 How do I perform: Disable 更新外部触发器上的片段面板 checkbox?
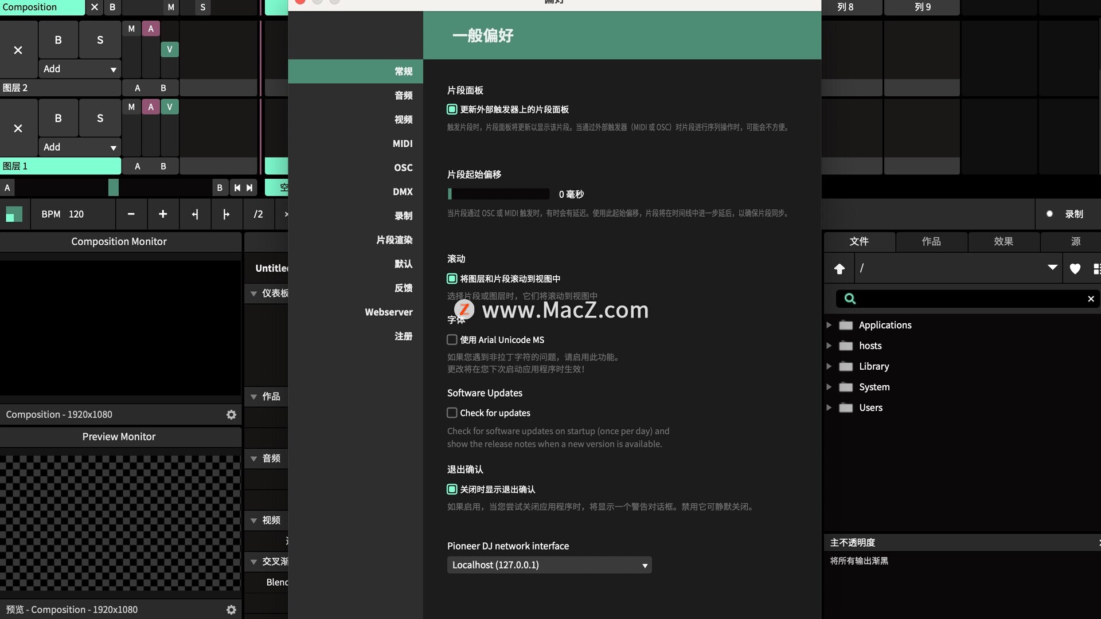(x=452, y=109)
